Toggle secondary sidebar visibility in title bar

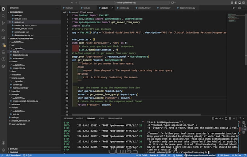click(x=243, y=3)
